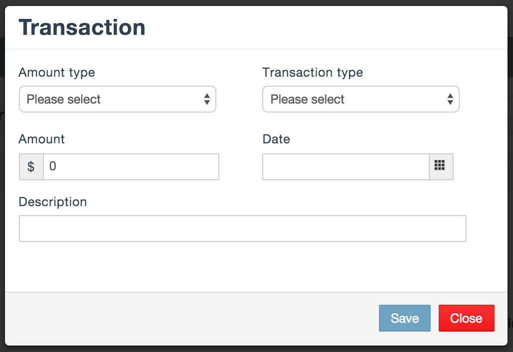The image size is (513, 352).
Task: Click 'Please select' text under Amount type
Action: coord(63,100)
